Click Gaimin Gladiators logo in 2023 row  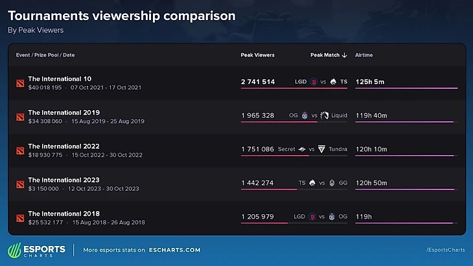332,183
